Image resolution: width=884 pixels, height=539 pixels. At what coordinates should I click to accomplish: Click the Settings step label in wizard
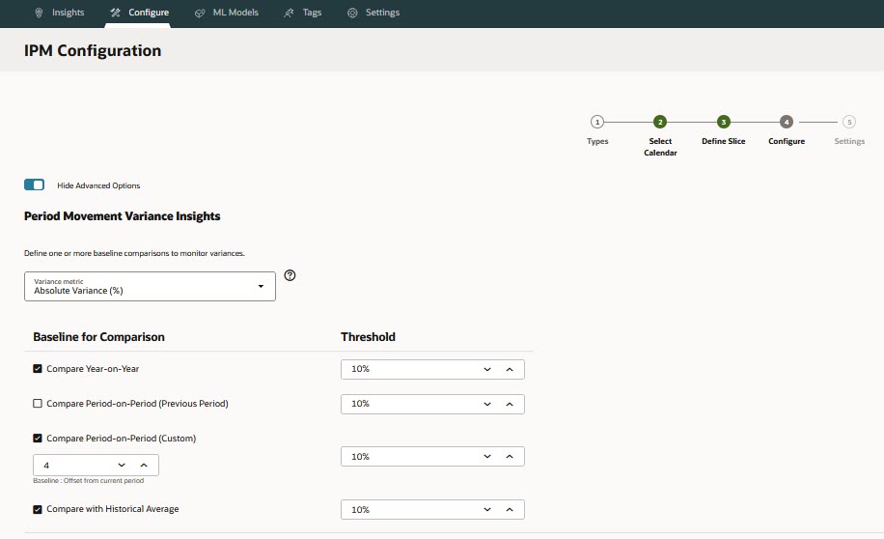[x=849, y=141]
